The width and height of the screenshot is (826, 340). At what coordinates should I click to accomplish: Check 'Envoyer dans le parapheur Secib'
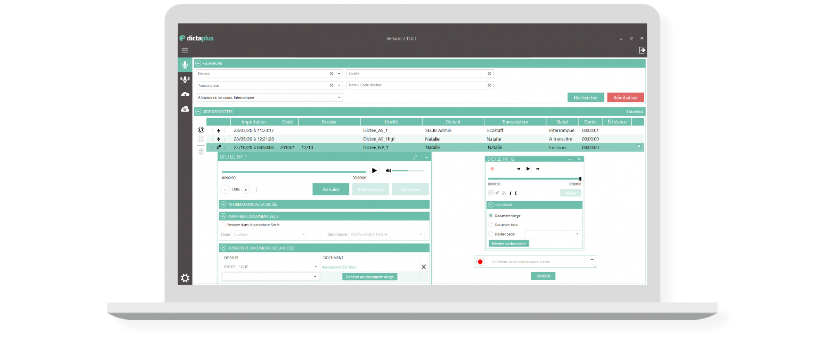[223, 225]
